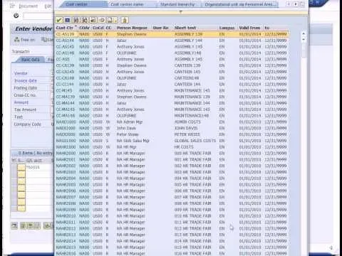Open the tab list icon at the far right
342x256 pixels.
[x=302, y=4]
